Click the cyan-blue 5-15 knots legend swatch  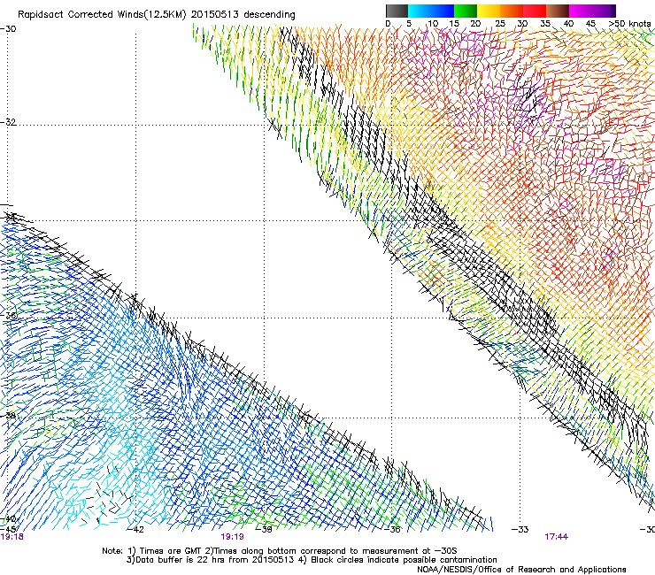(431, 11)
